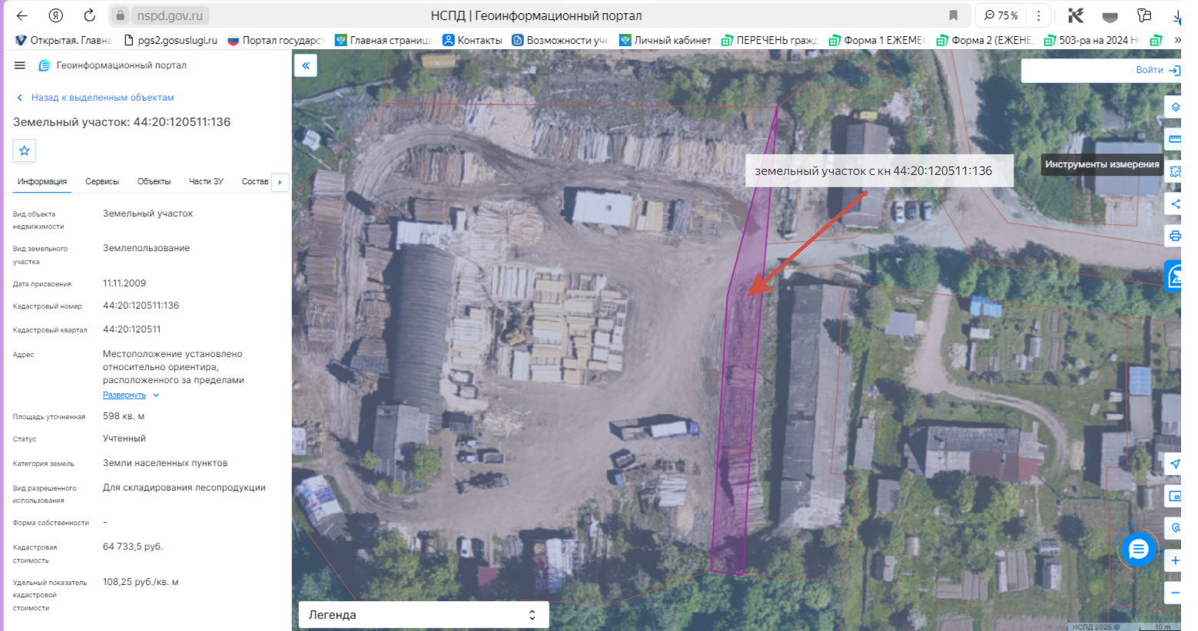This screenshot has height=631, width=1198.
Task: Open the coordinate search tool above zoom plus
Action: pos(1174,528)
